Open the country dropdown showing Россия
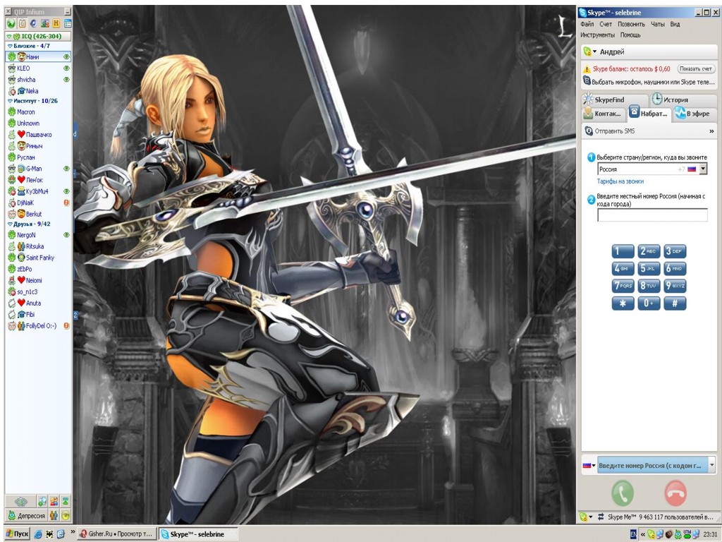The width and height of the screenshot is (722, 542). [702, 169]
